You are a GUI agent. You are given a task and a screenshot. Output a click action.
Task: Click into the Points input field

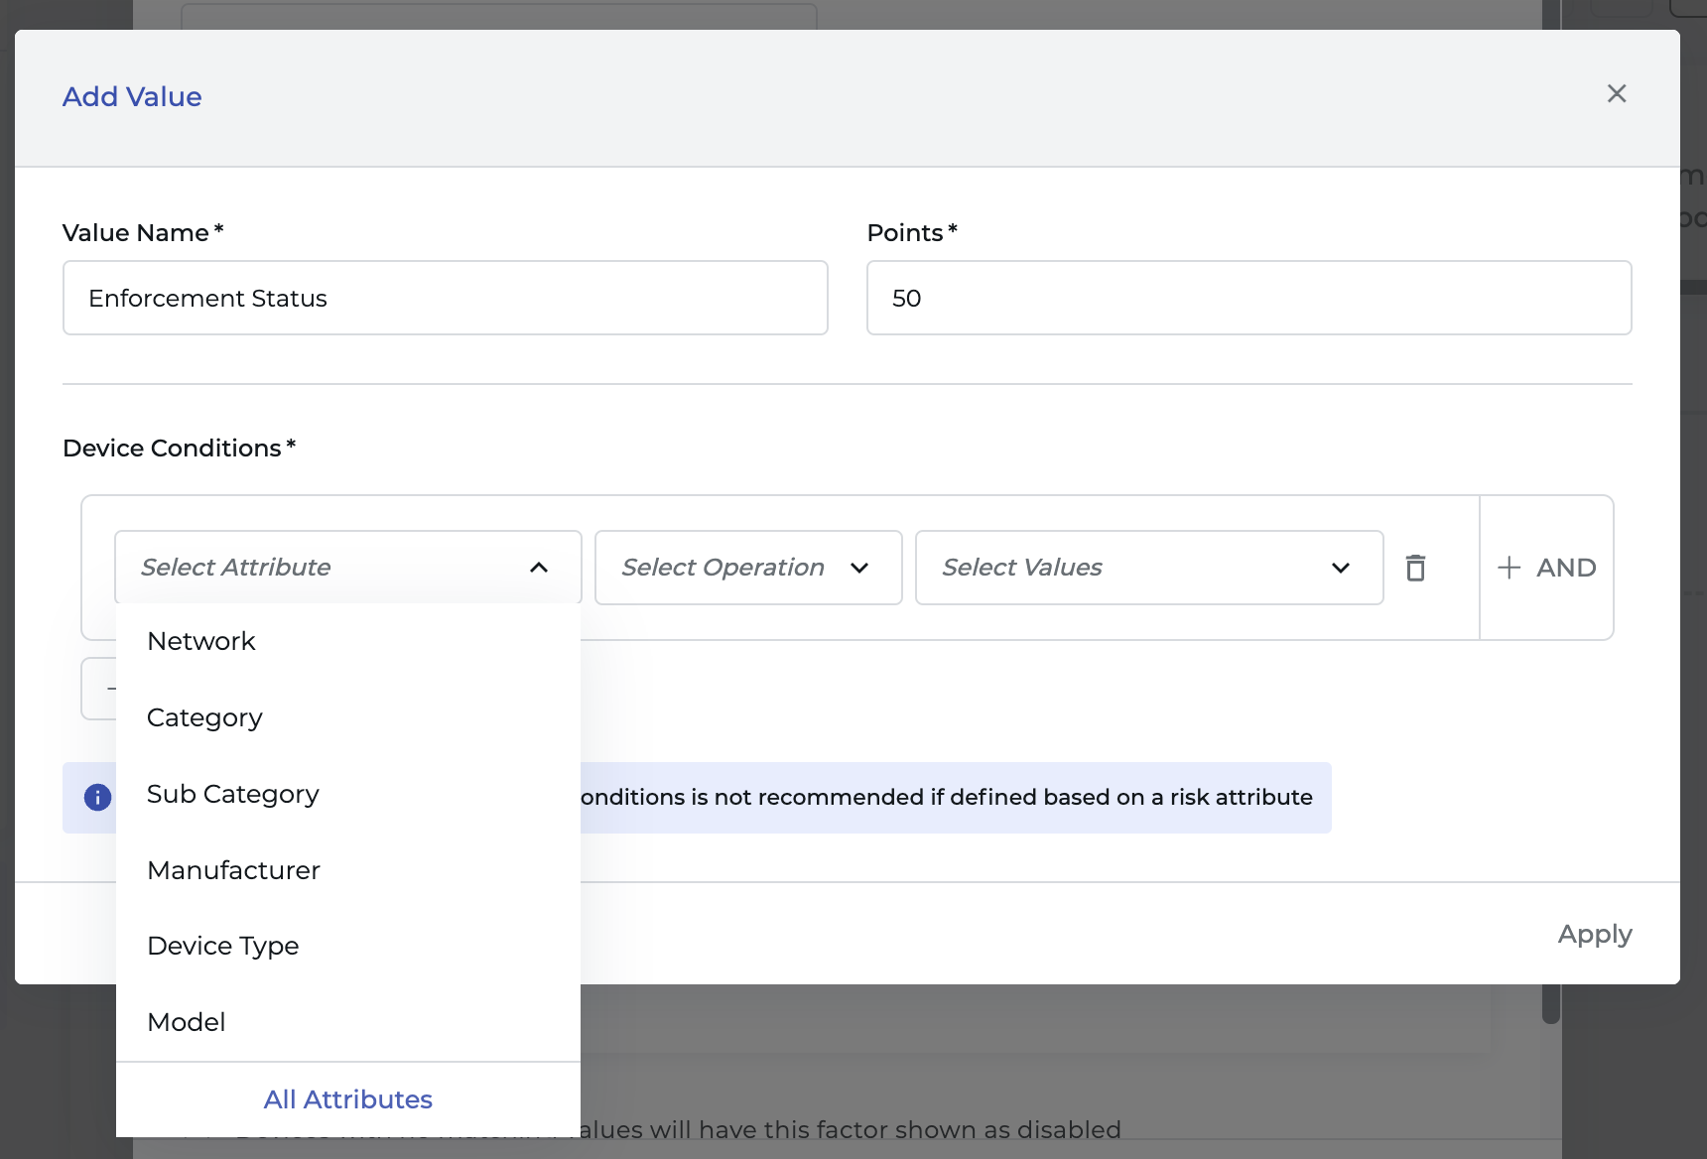(x=1248, y=298)
